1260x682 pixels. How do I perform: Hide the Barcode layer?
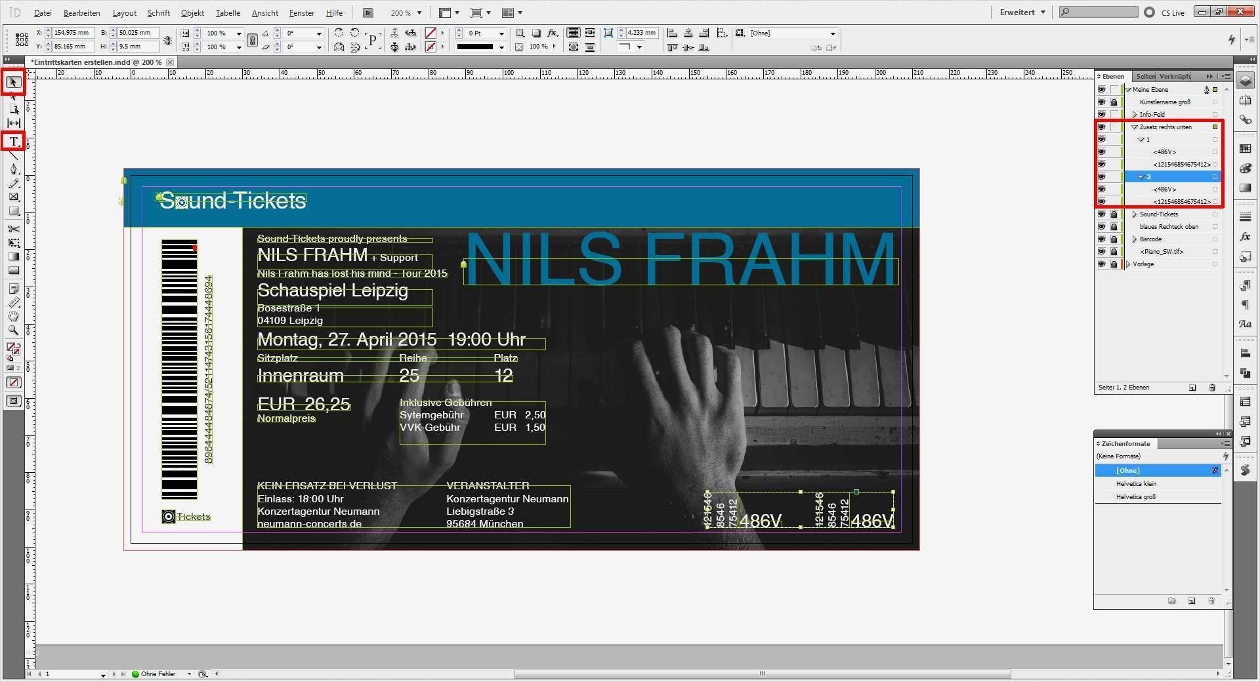click(1102, 239)
